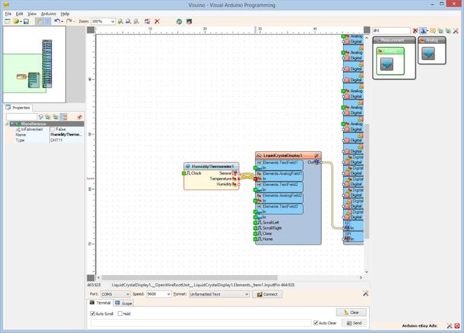
Task: Click the Connect button
Action: [x=267, y=294]
